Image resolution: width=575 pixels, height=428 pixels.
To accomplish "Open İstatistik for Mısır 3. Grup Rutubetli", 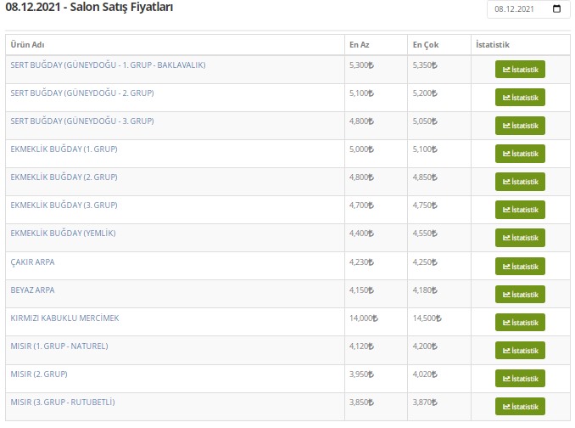I will pos(520,406).
